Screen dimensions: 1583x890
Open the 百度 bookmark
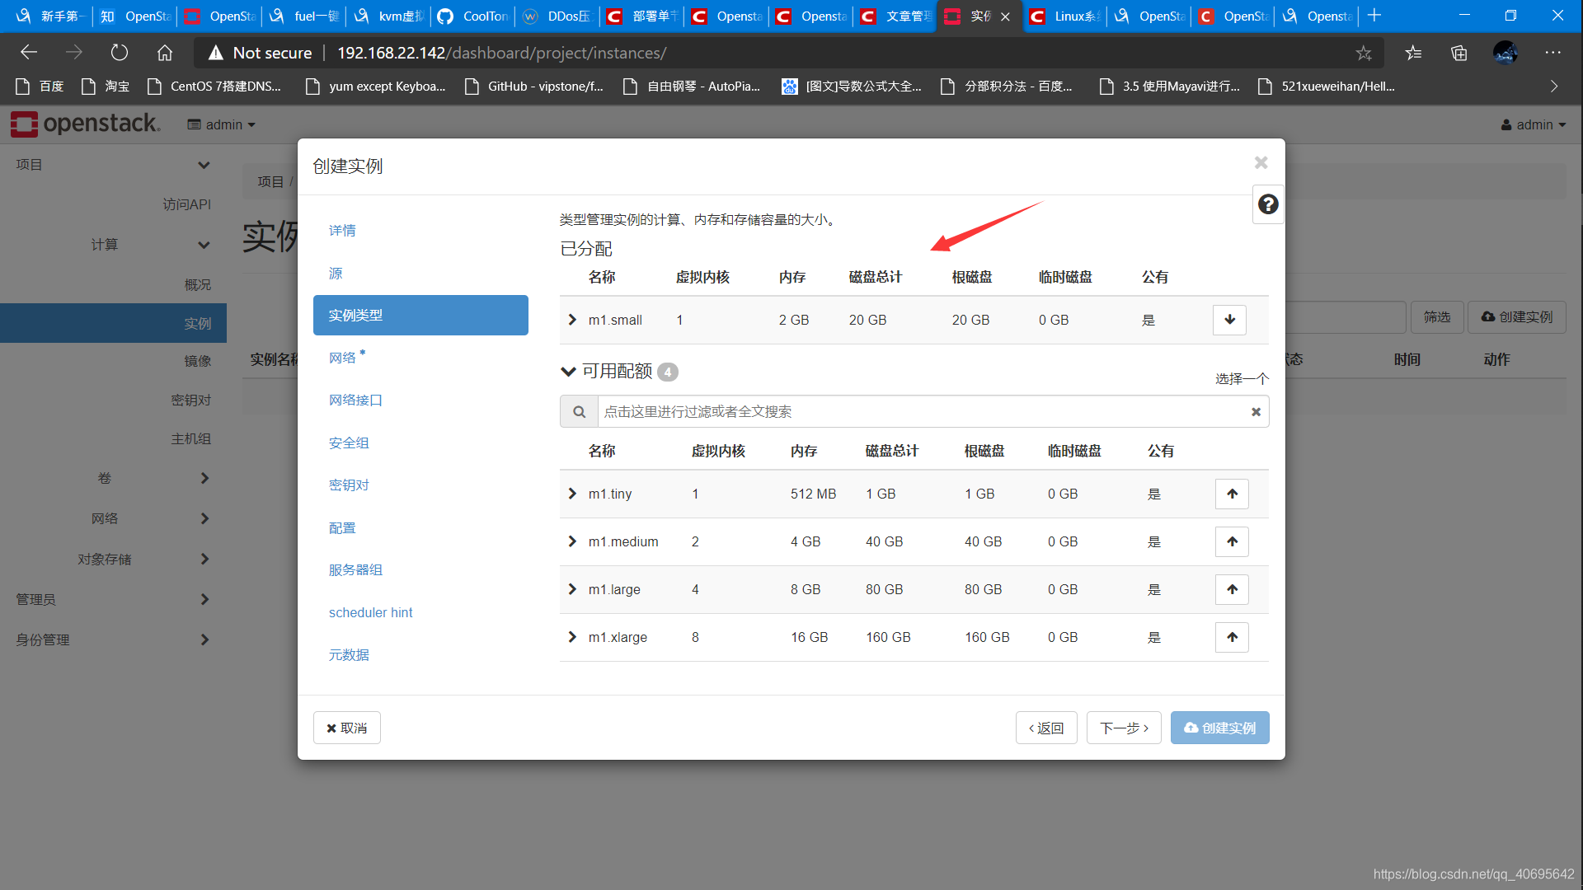(x=40, y=86)
